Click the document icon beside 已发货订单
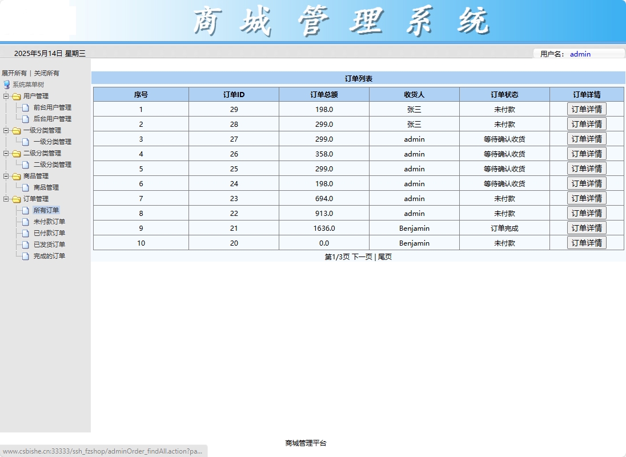Viewport: 626px width, 457px height. pyautogui.click(x=26, y=243)
